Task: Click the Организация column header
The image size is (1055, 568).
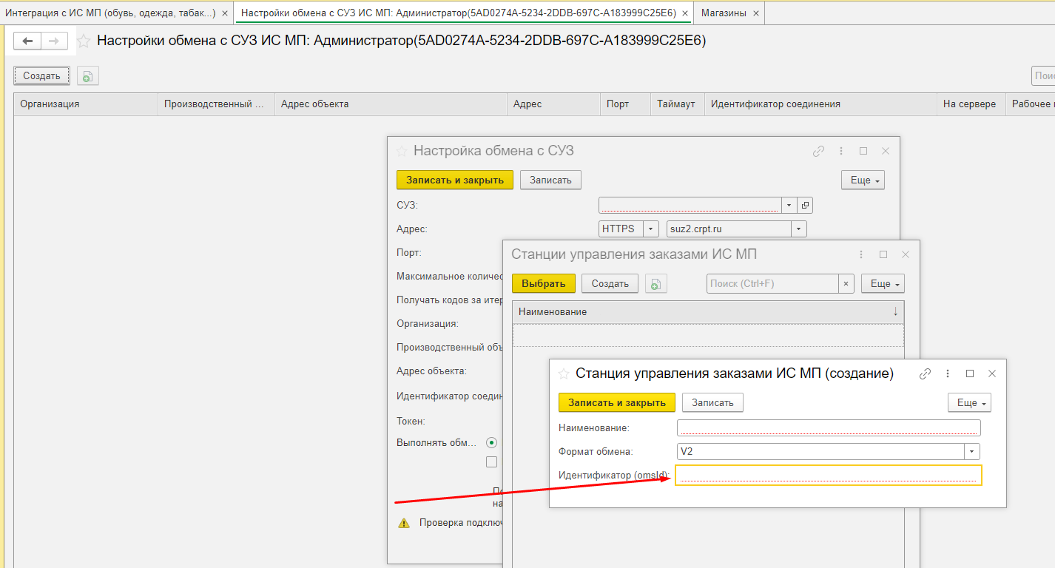Action: pyautogui.click(x=86, y=104)
